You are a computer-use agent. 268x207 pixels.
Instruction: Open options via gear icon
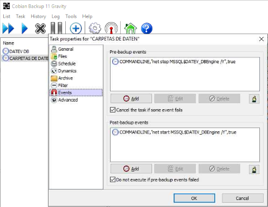pos(95,28)
